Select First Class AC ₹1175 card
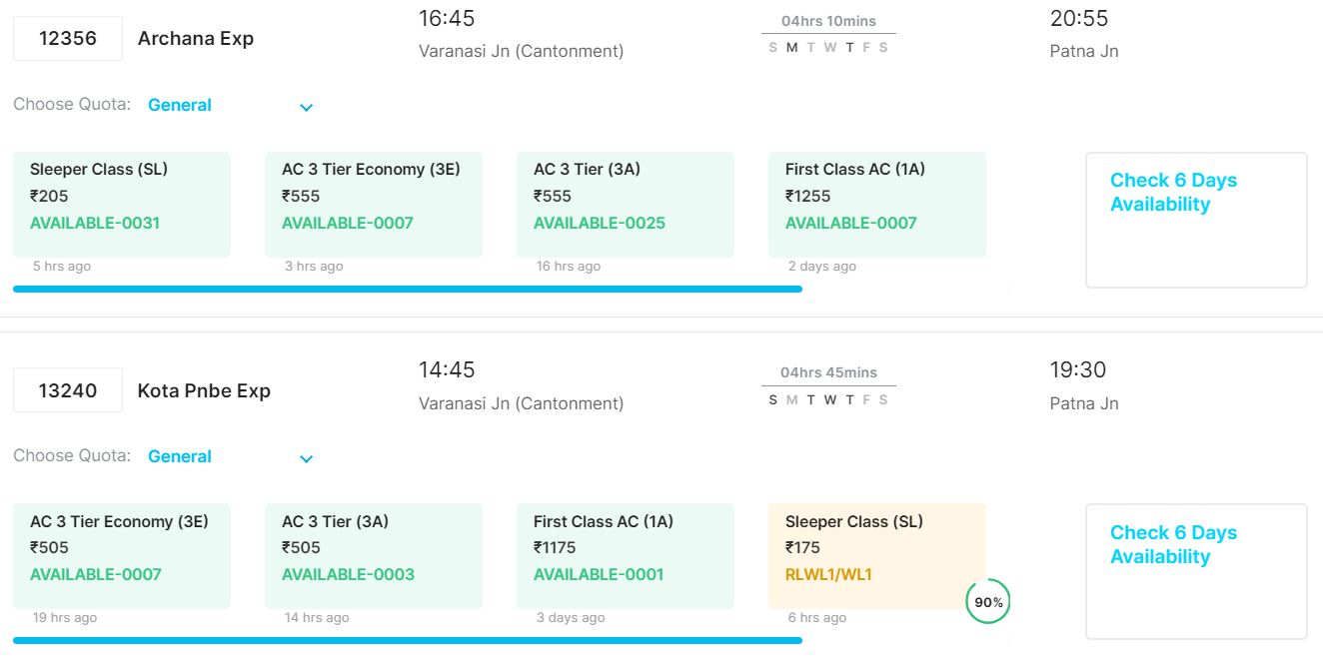 coord(626,555)
